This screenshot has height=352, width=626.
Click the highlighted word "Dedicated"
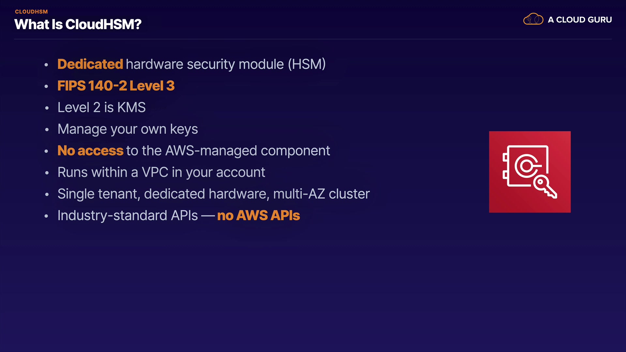pos(90,64)
